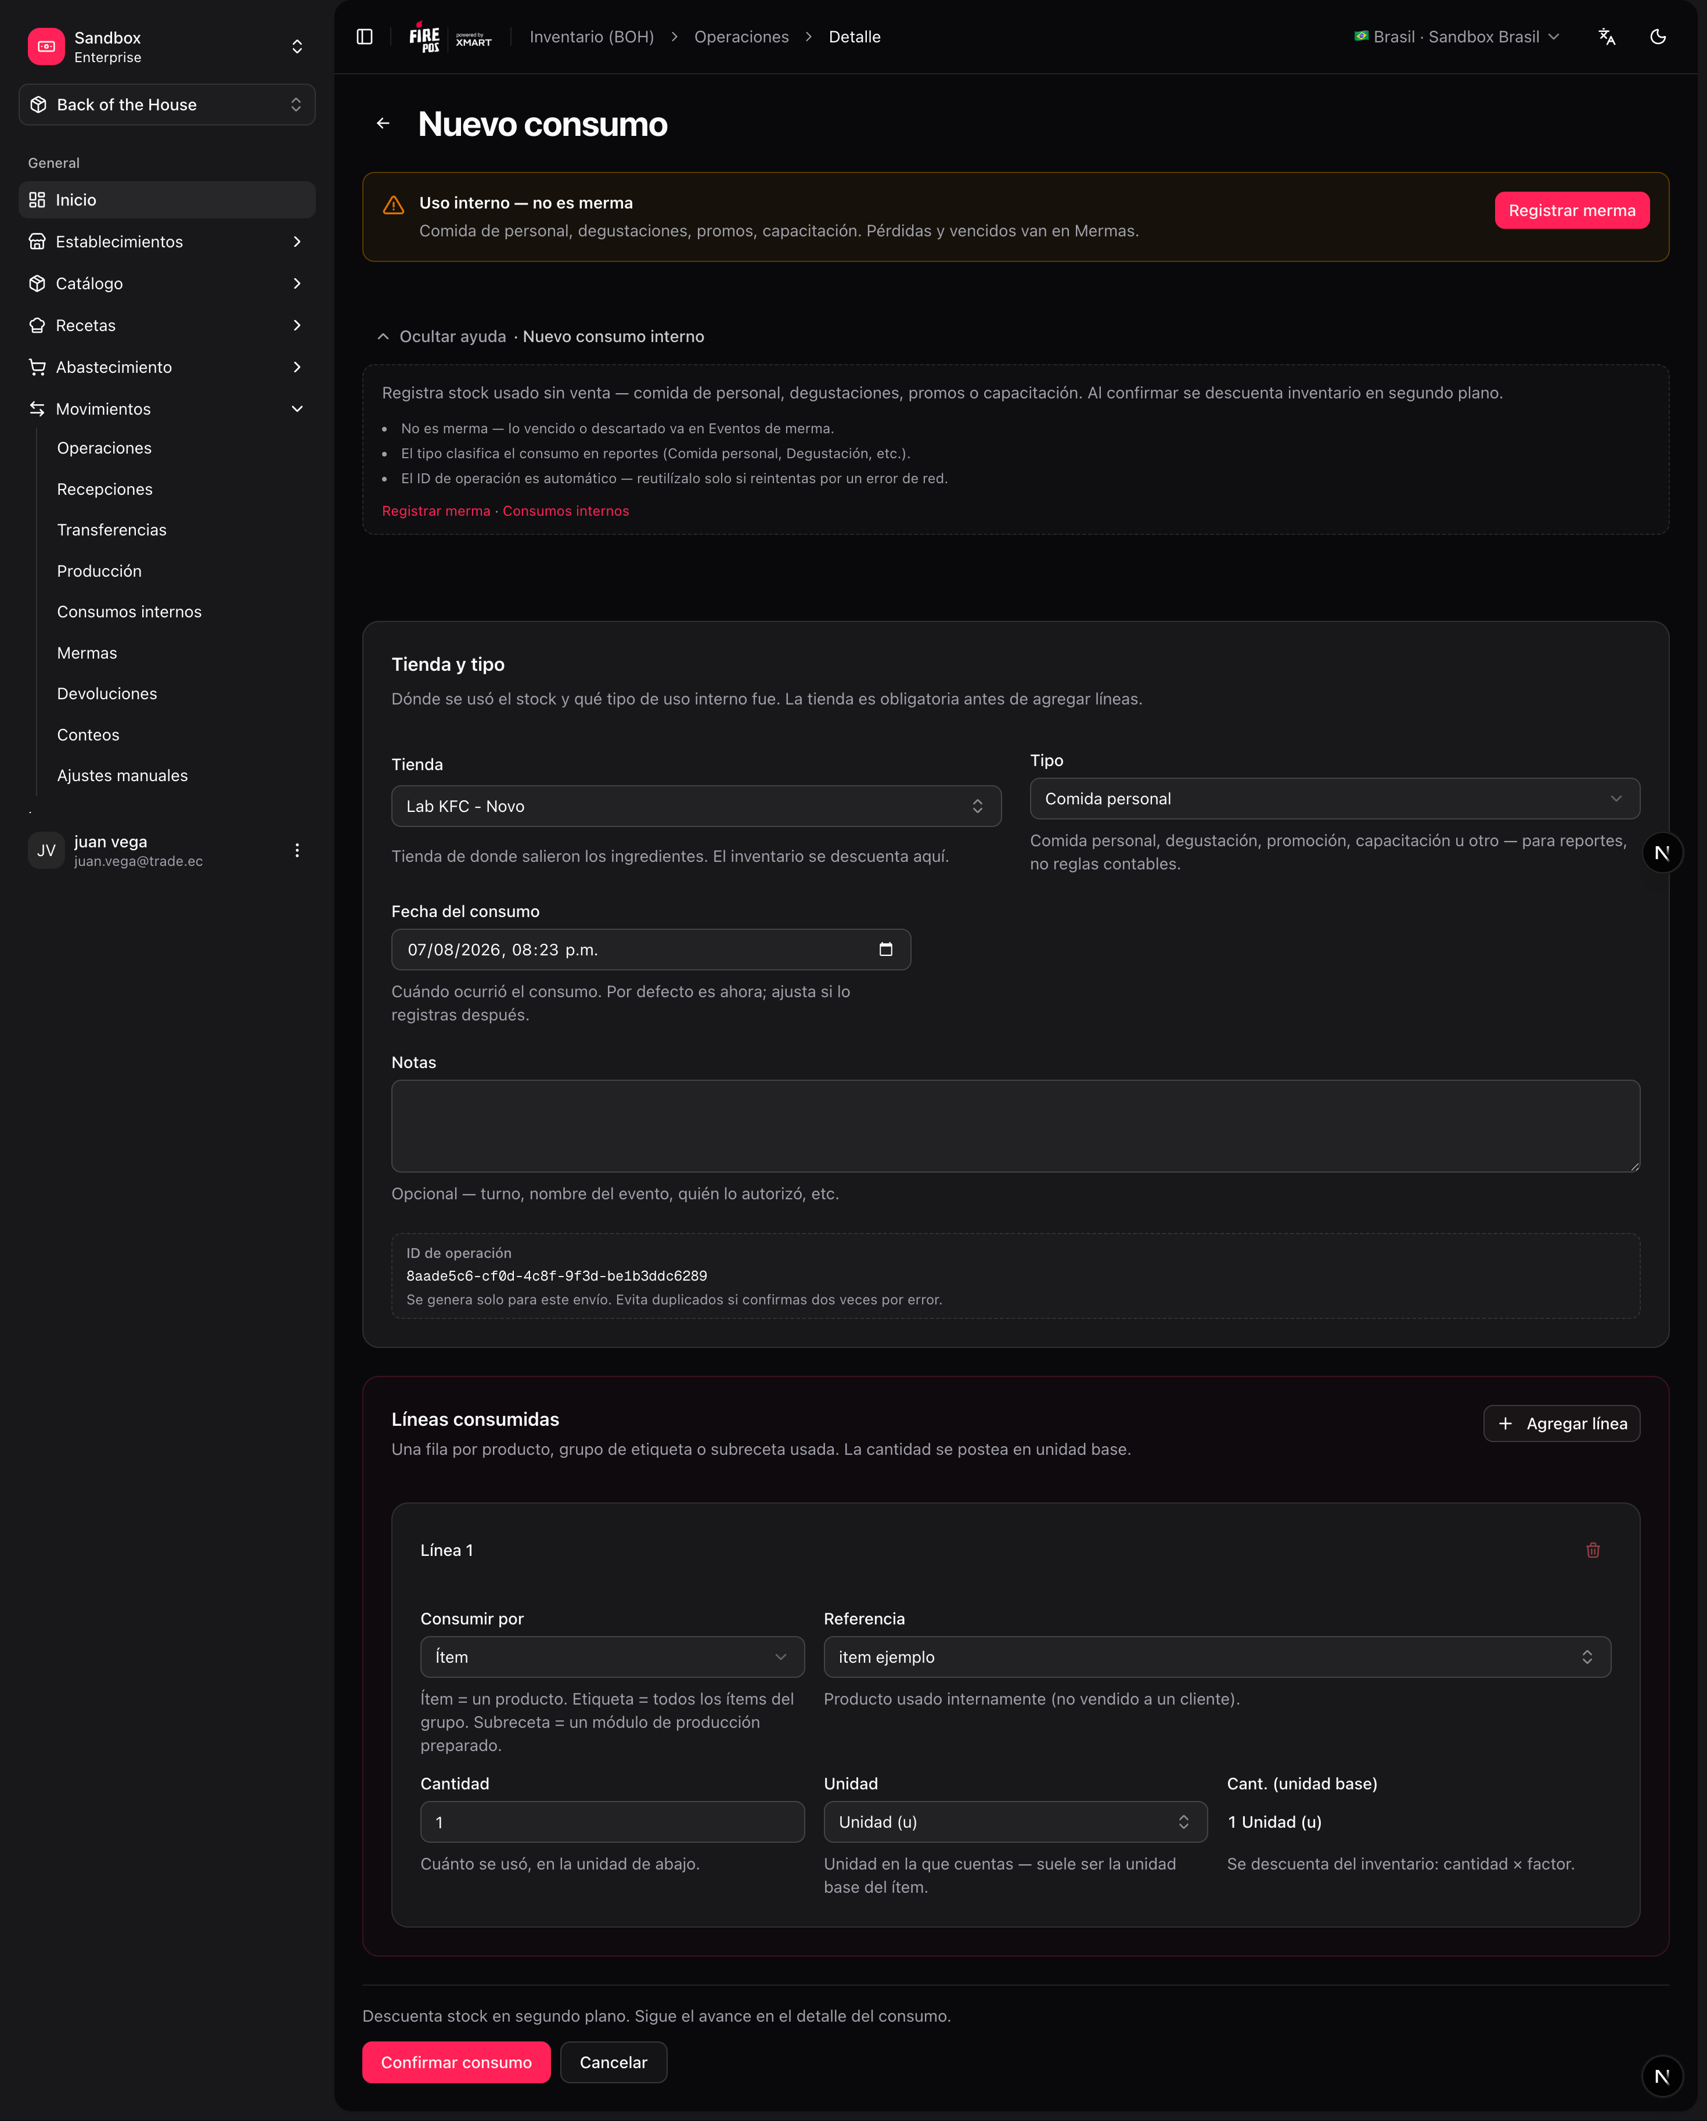Click the Operaciones breadcrumb
1707x2121 pixels.
(x=741, y=37)
